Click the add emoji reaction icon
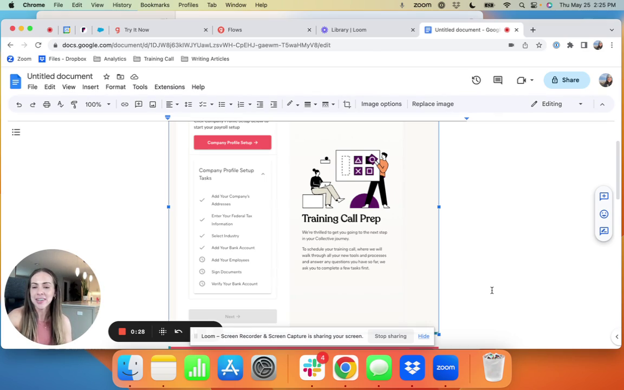624x390 pixels. click(604, 214)
